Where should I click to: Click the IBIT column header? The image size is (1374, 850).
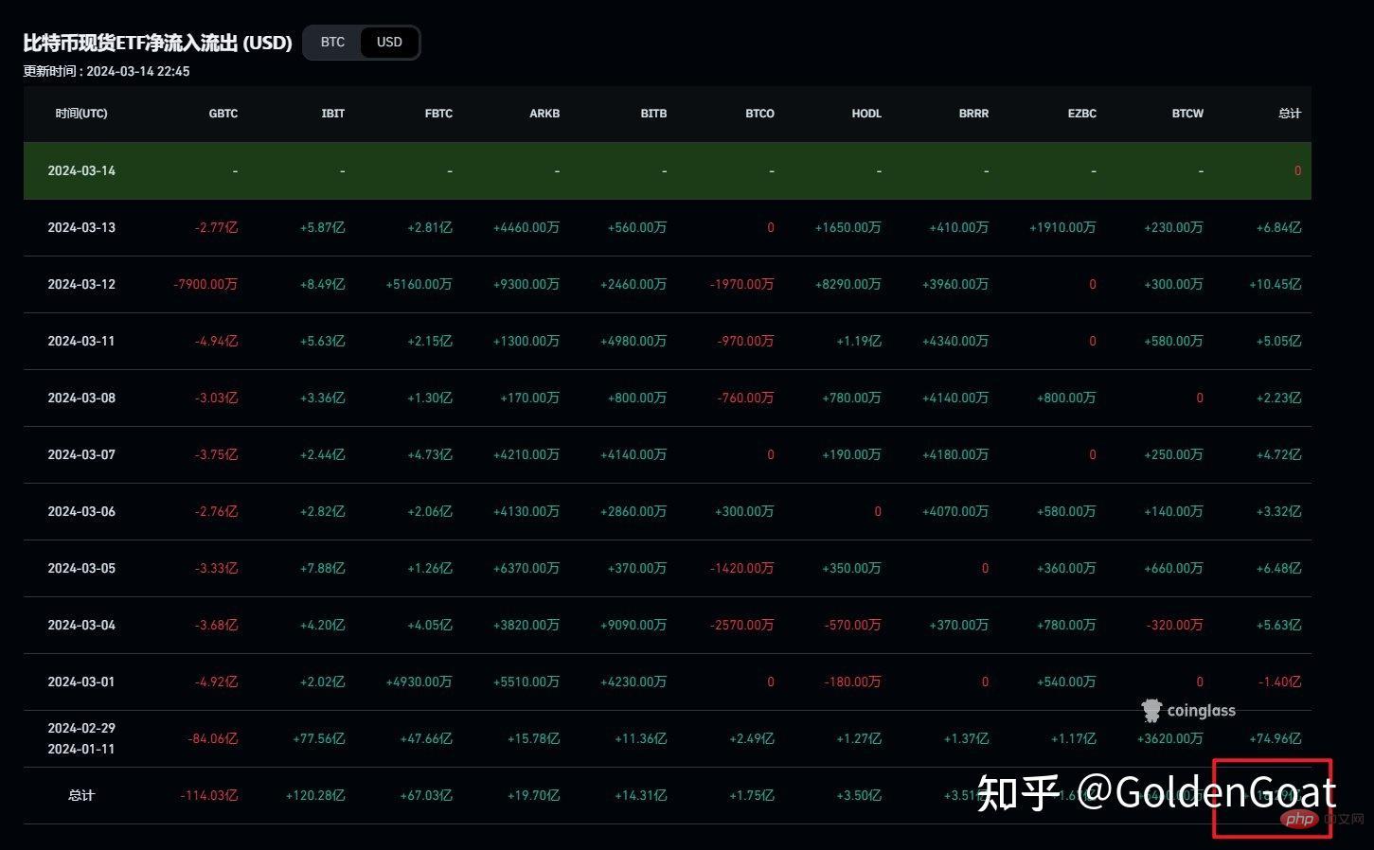pos(333,114)
